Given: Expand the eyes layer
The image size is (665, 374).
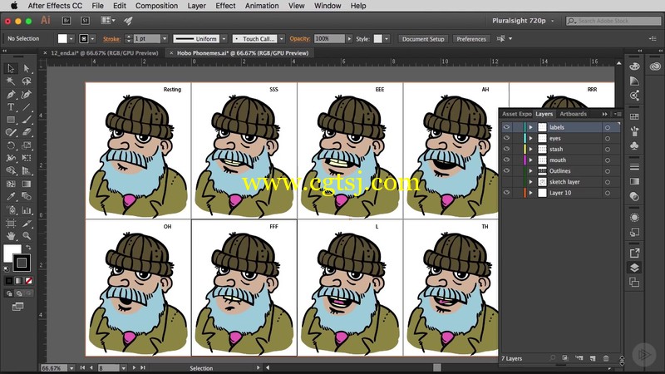Looking at the screenshot, I should tap(530, 138).
